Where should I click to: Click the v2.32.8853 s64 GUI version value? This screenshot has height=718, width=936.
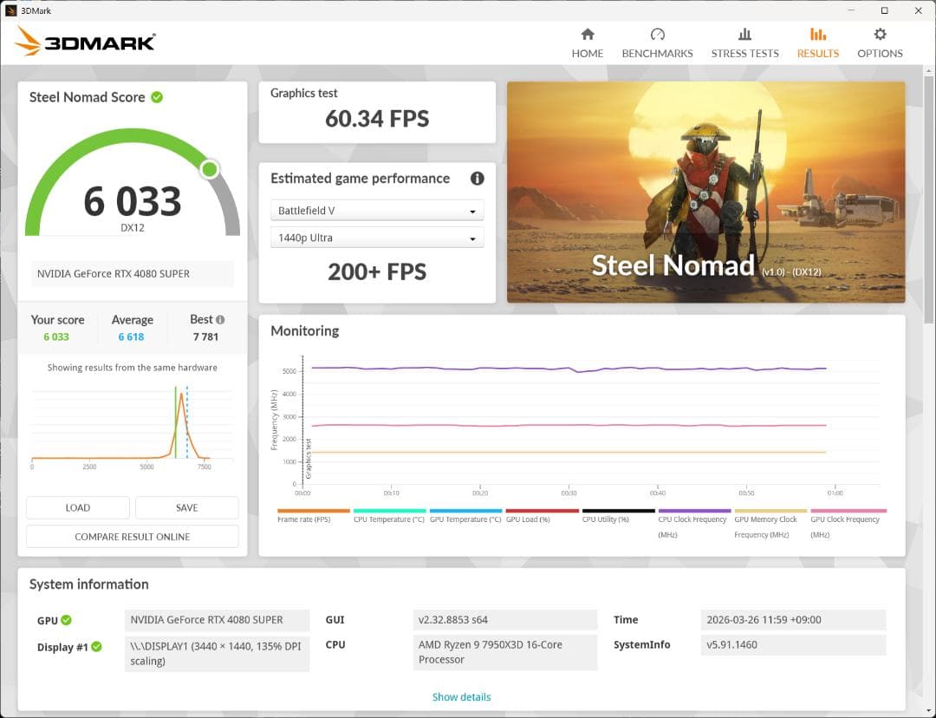click(505, 619)
